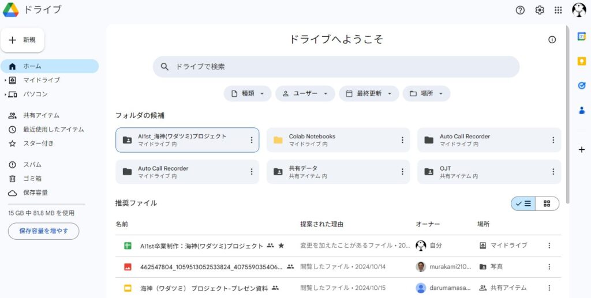Screen dimensions: 591x298
Task: Click the 写真 location link
Action: (x=496, y=267)
